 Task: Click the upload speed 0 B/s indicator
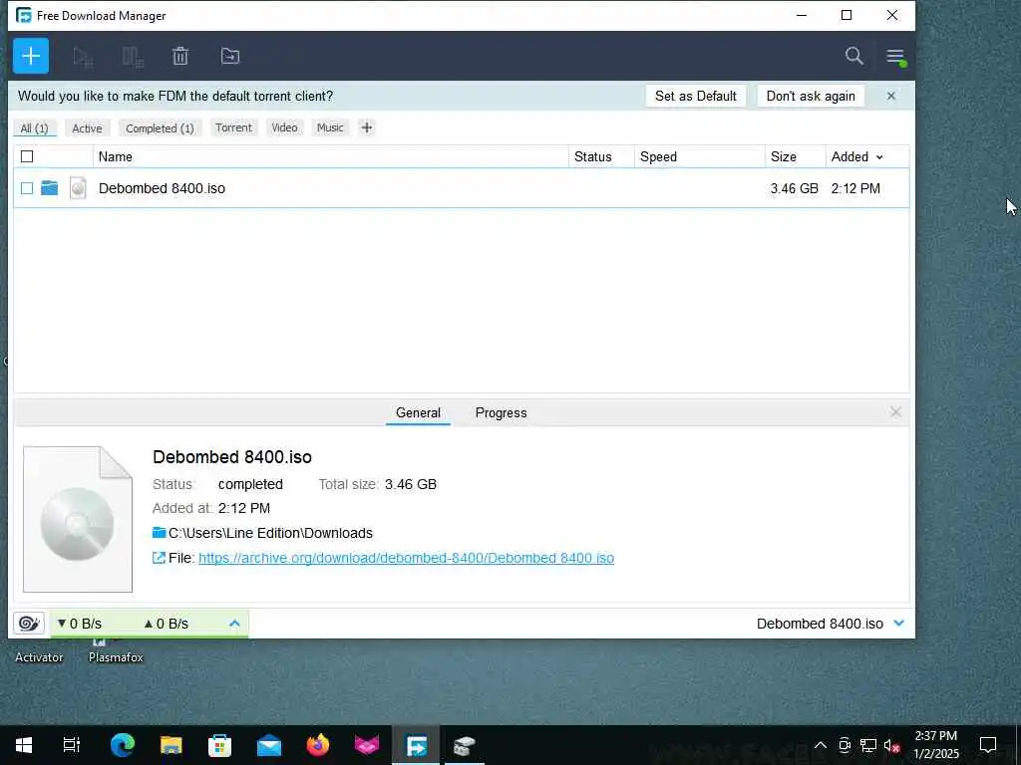(x=167, y=624)
